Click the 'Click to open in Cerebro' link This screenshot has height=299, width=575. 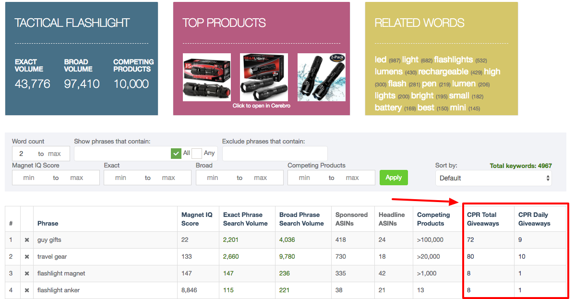[x=262, y=106]
